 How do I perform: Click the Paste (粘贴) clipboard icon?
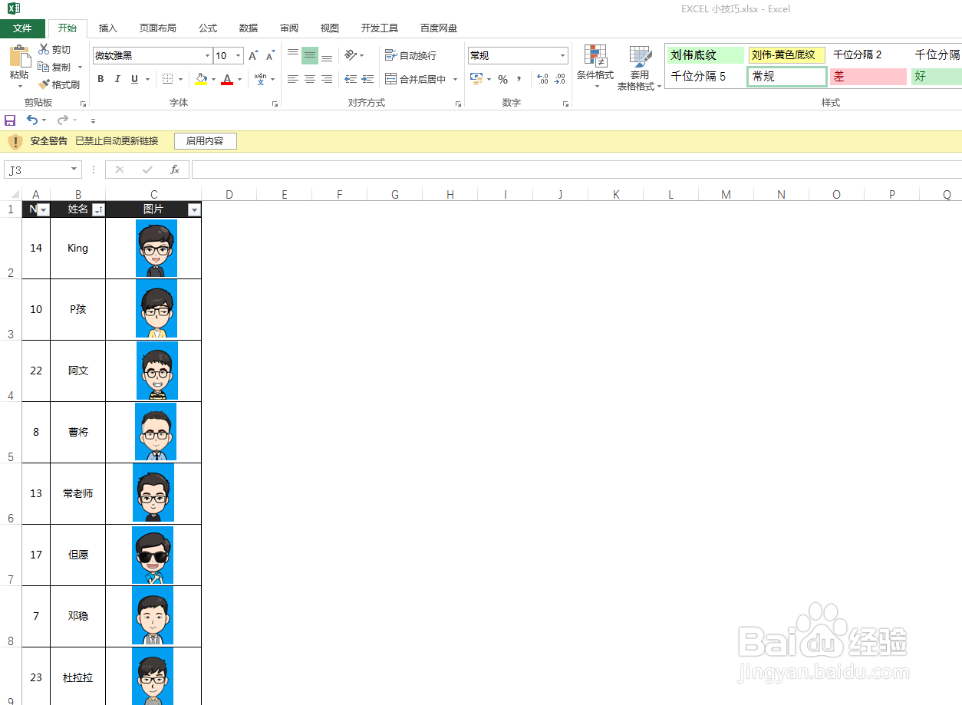tap(19, 57)
